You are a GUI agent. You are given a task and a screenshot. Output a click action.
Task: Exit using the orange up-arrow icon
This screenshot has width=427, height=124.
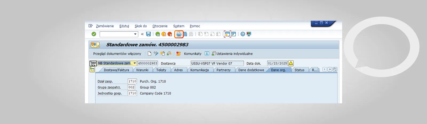164,34
